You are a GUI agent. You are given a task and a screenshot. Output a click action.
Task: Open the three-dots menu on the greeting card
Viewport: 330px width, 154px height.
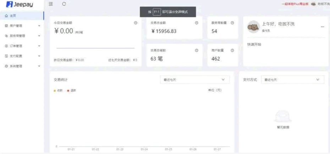(322, 27)
